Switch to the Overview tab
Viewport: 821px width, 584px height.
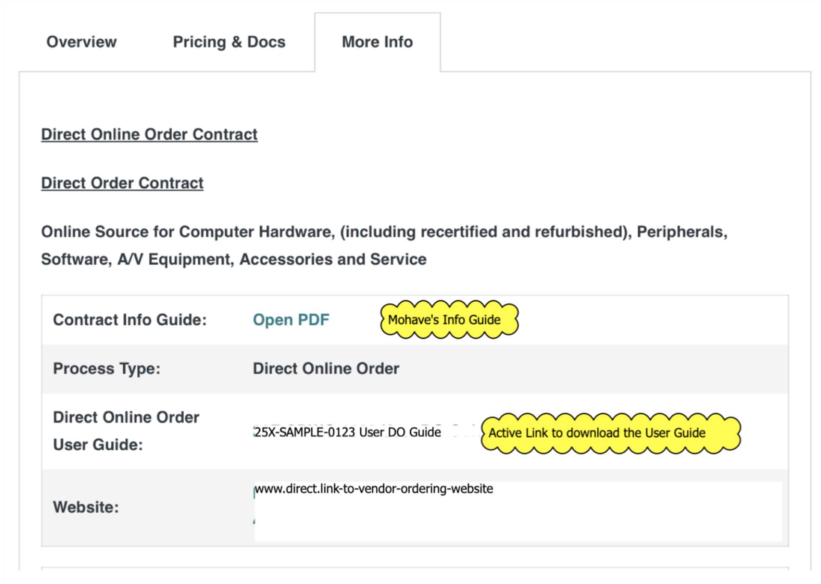pyautogui.click(x=81, y=42)
